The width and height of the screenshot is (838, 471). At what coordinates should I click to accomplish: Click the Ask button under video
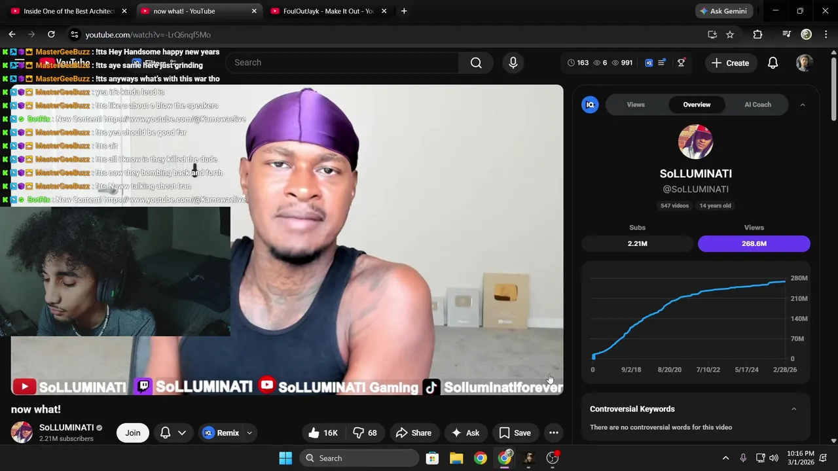465,433
